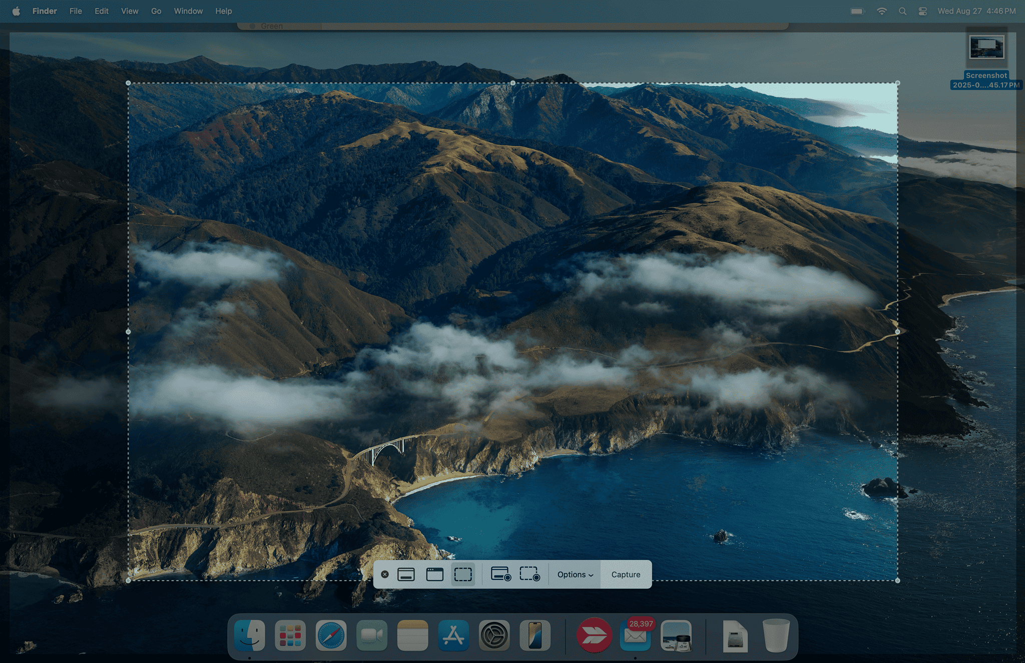Screen dimensions: 1025x663
Task: Choose the Record Entire Screen mode
Action: pos(501,574)
